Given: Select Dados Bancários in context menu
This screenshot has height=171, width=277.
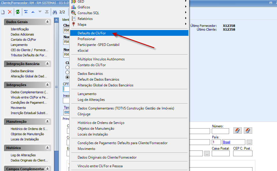Looking at the screenshot, I should (129, 74).
